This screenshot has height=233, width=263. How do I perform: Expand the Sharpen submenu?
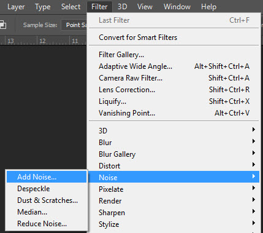tap(174, 213)
